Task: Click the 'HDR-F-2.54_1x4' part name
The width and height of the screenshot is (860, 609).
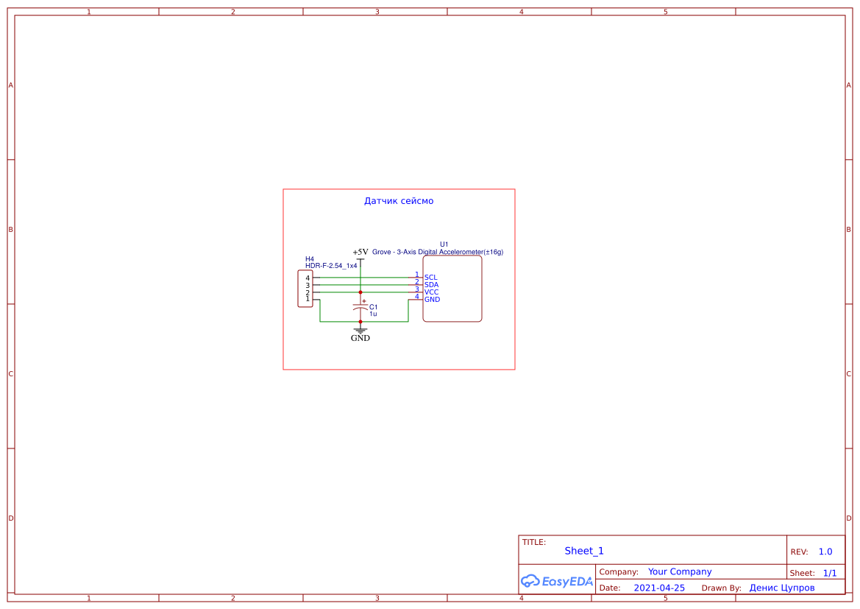Action: click(x=331, y=266)
